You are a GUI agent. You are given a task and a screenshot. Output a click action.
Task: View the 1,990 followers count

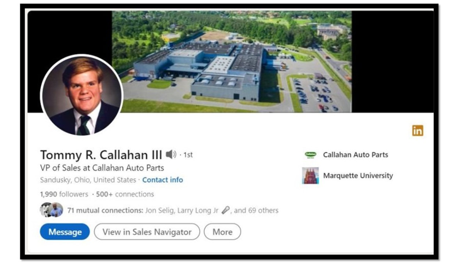[x=64, y=194]
